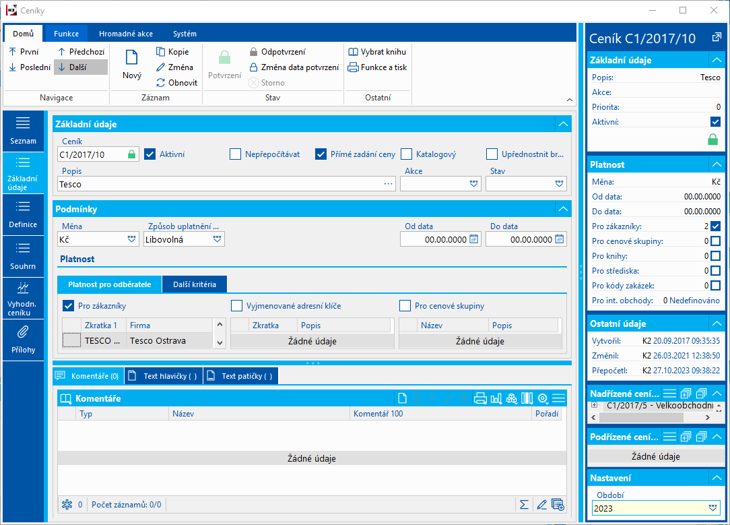The image size is (730, 525).
Task: Select the TESCO Tesco Ostrava row
Action: coord(137,340)
